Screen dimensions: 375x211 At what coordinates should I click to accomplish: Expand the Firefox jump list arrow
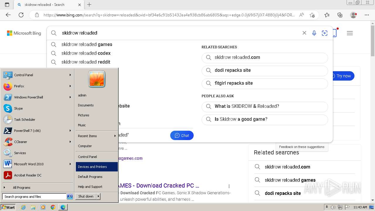tap(70, 86)
